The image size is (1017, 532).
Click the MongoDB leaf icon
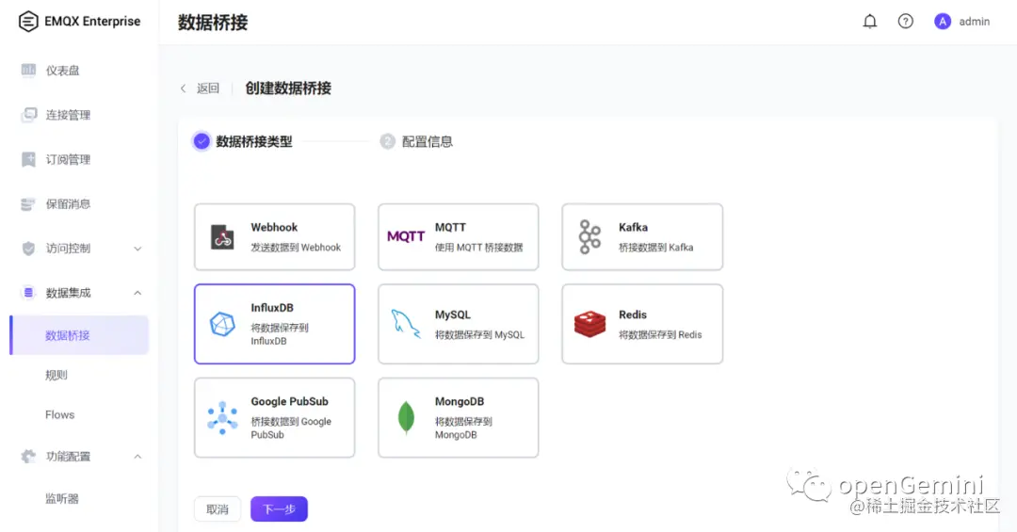coord(406,417)
